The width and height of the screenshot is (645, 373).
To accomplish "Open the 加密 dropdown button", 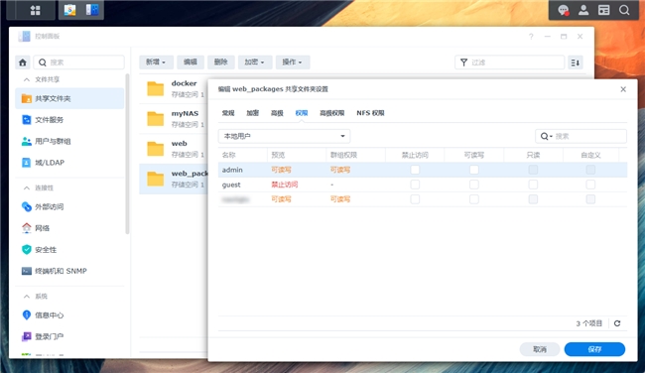I will pyautogui.click(x=255, y=62).
